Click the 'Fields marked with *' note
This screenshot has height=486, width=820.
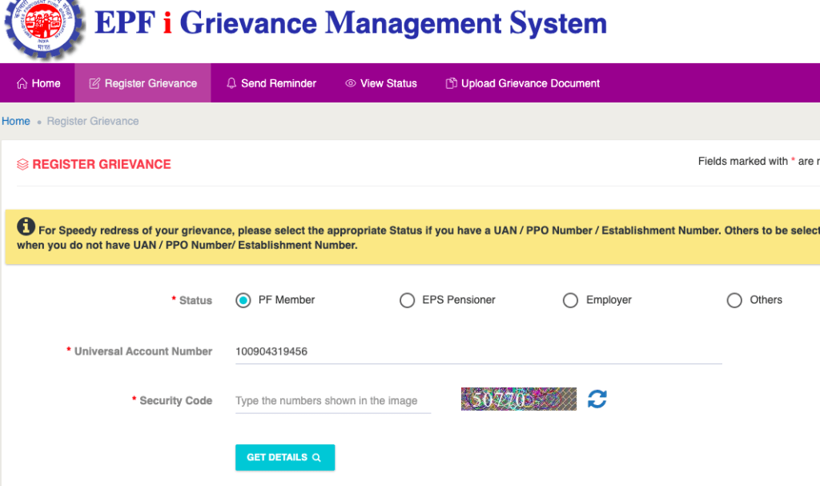759,162
